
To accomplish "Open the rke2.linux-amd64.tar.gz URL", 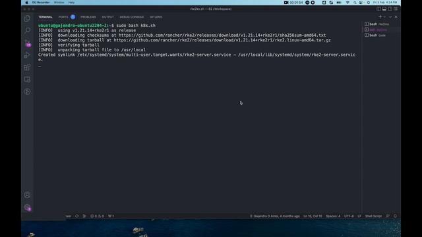I will coord(222,40).
